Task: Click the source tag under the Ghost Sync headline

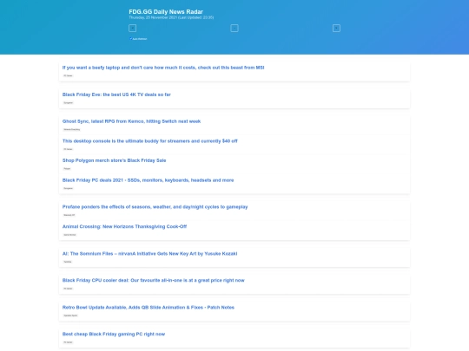Action: [x=72, y=129]
